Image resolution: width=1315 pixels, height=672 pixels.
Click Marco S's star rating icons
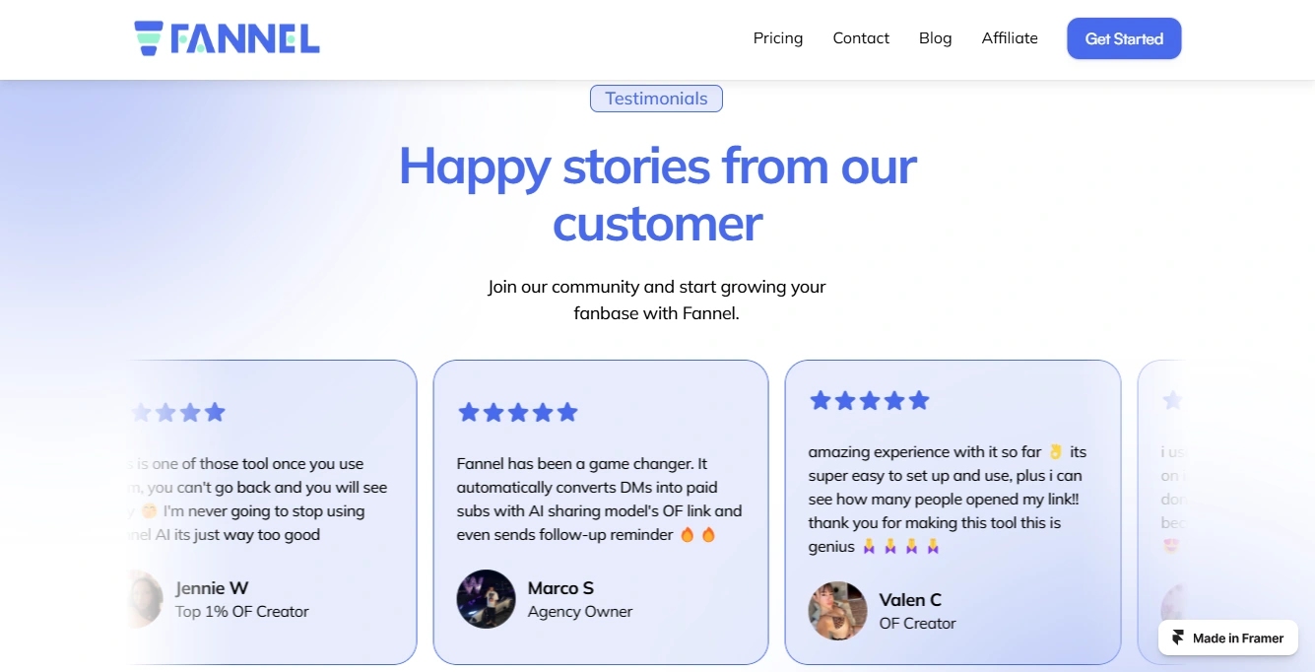point(518,412)
